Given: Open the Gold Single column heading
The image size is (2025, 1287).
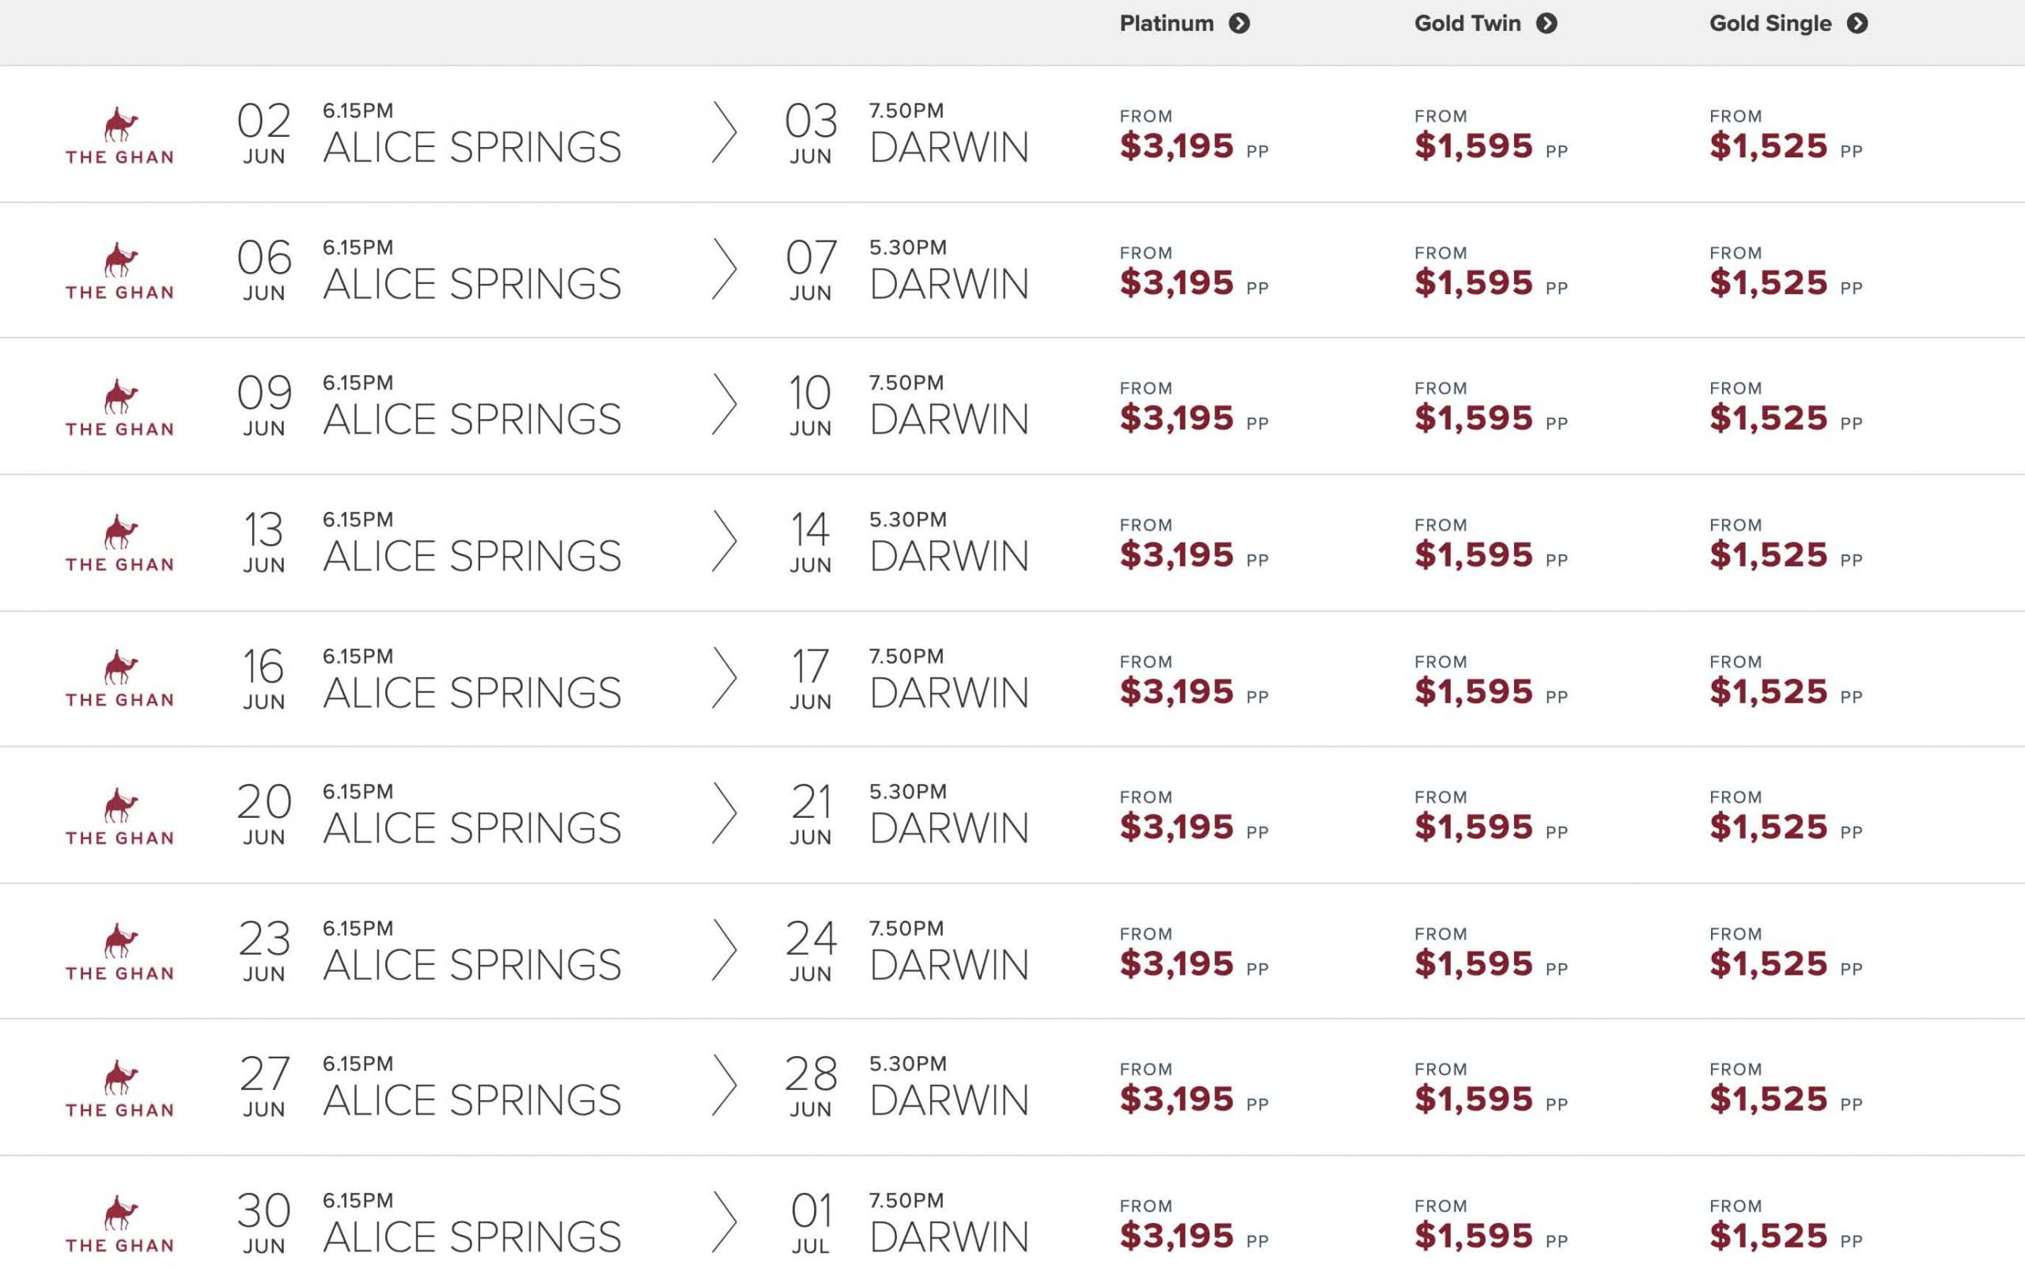Looking at the screenshot, I should pyautogui.click(x=1770, y=24).
